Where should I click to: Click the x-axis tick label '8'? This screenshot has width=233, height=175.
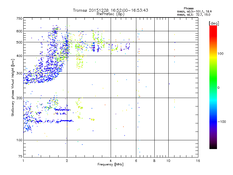(x=154, y=161)
